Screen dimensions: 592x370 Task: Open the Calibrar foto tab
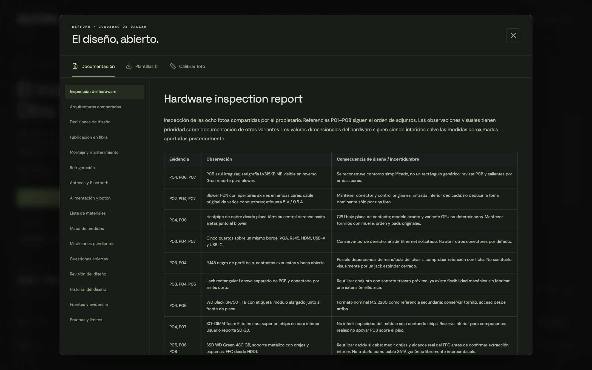pyautogui.click(x=187, y=66)
